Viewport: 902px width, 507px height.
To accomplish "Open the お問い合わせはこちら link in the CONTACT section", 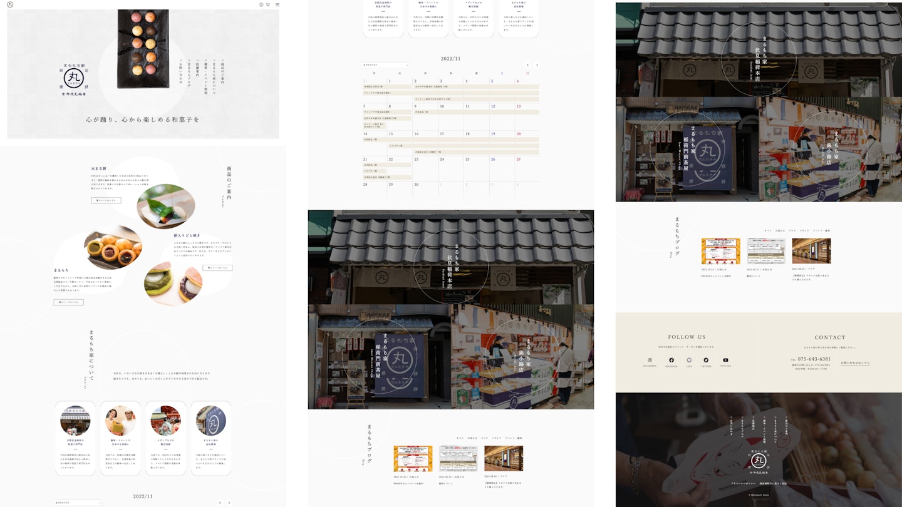I will 855,362.
